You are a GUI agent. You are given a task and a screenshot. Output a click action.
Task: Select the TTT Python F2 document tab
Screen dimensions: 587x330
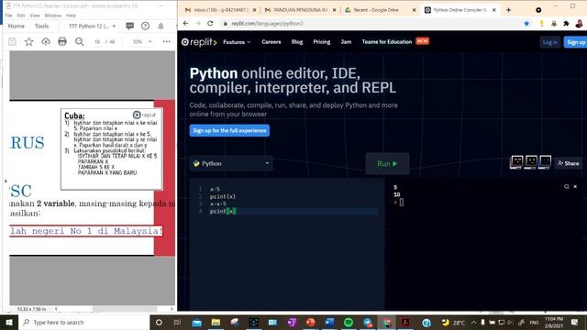[89, 26]
